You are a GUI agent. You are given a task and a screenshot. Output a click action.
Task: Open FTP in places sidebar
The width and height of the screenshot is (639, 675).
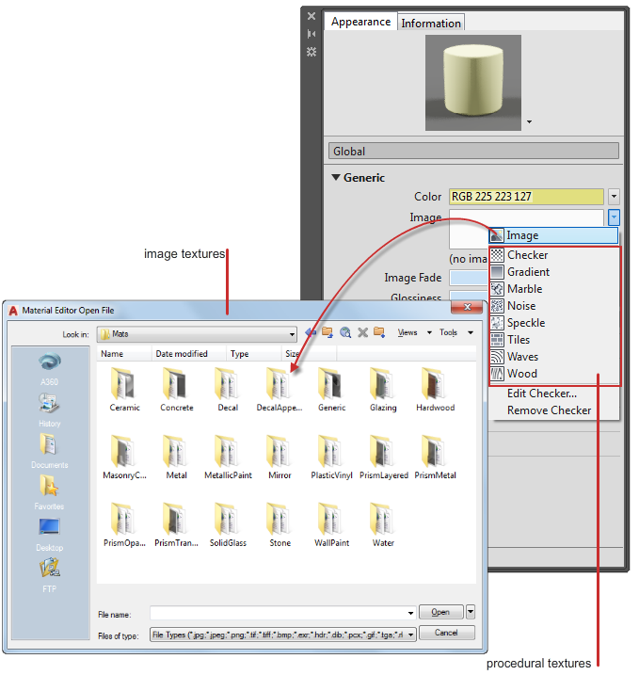point(50,575)
